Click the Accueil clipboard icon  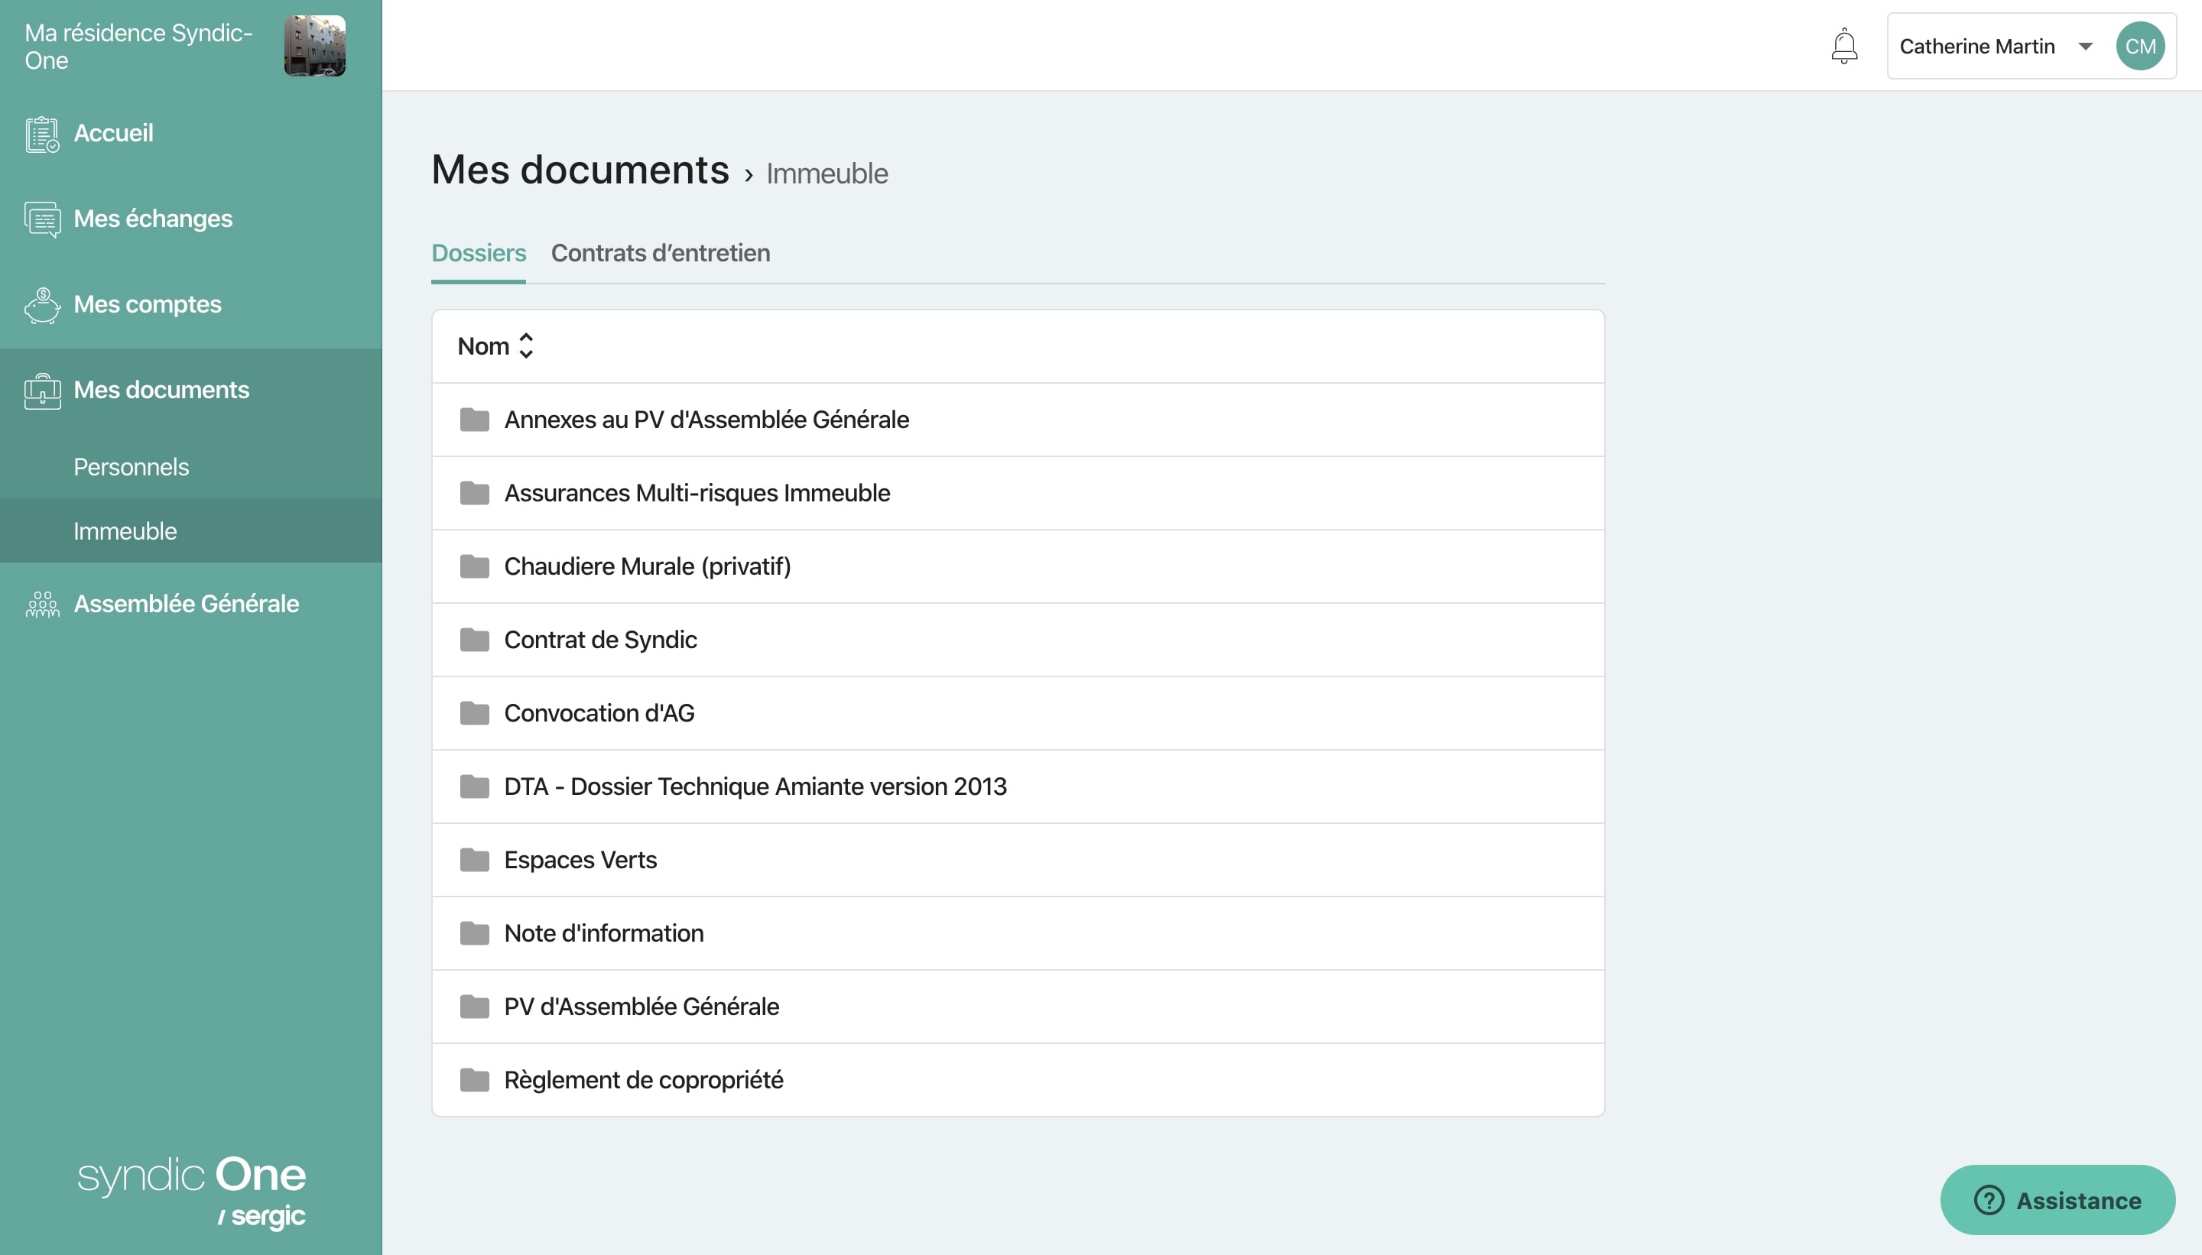click(41, 134)
